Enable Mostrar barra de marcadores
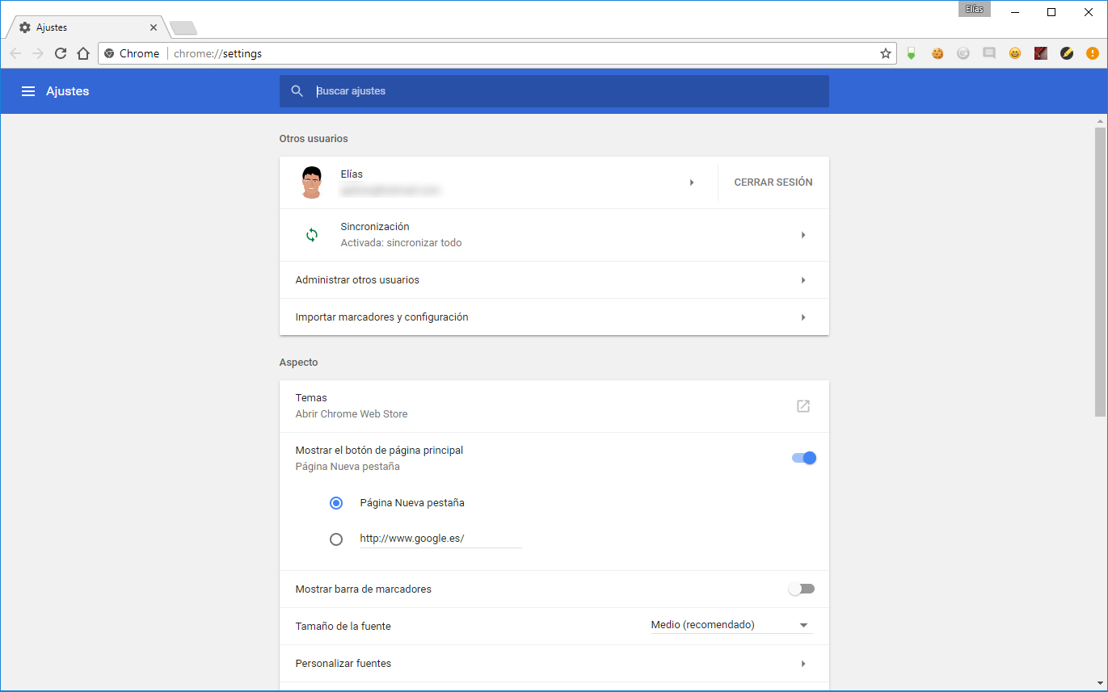The height and width of the screenshot is (692, 1108). pyautogui.click(x=801, y=589)
